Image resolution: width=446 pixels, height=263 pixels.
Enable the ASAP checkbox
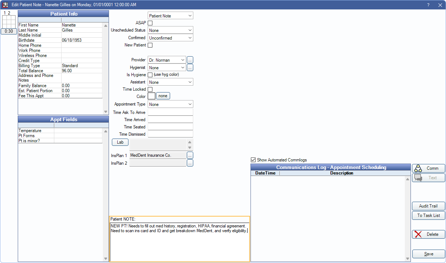point(150,23)
